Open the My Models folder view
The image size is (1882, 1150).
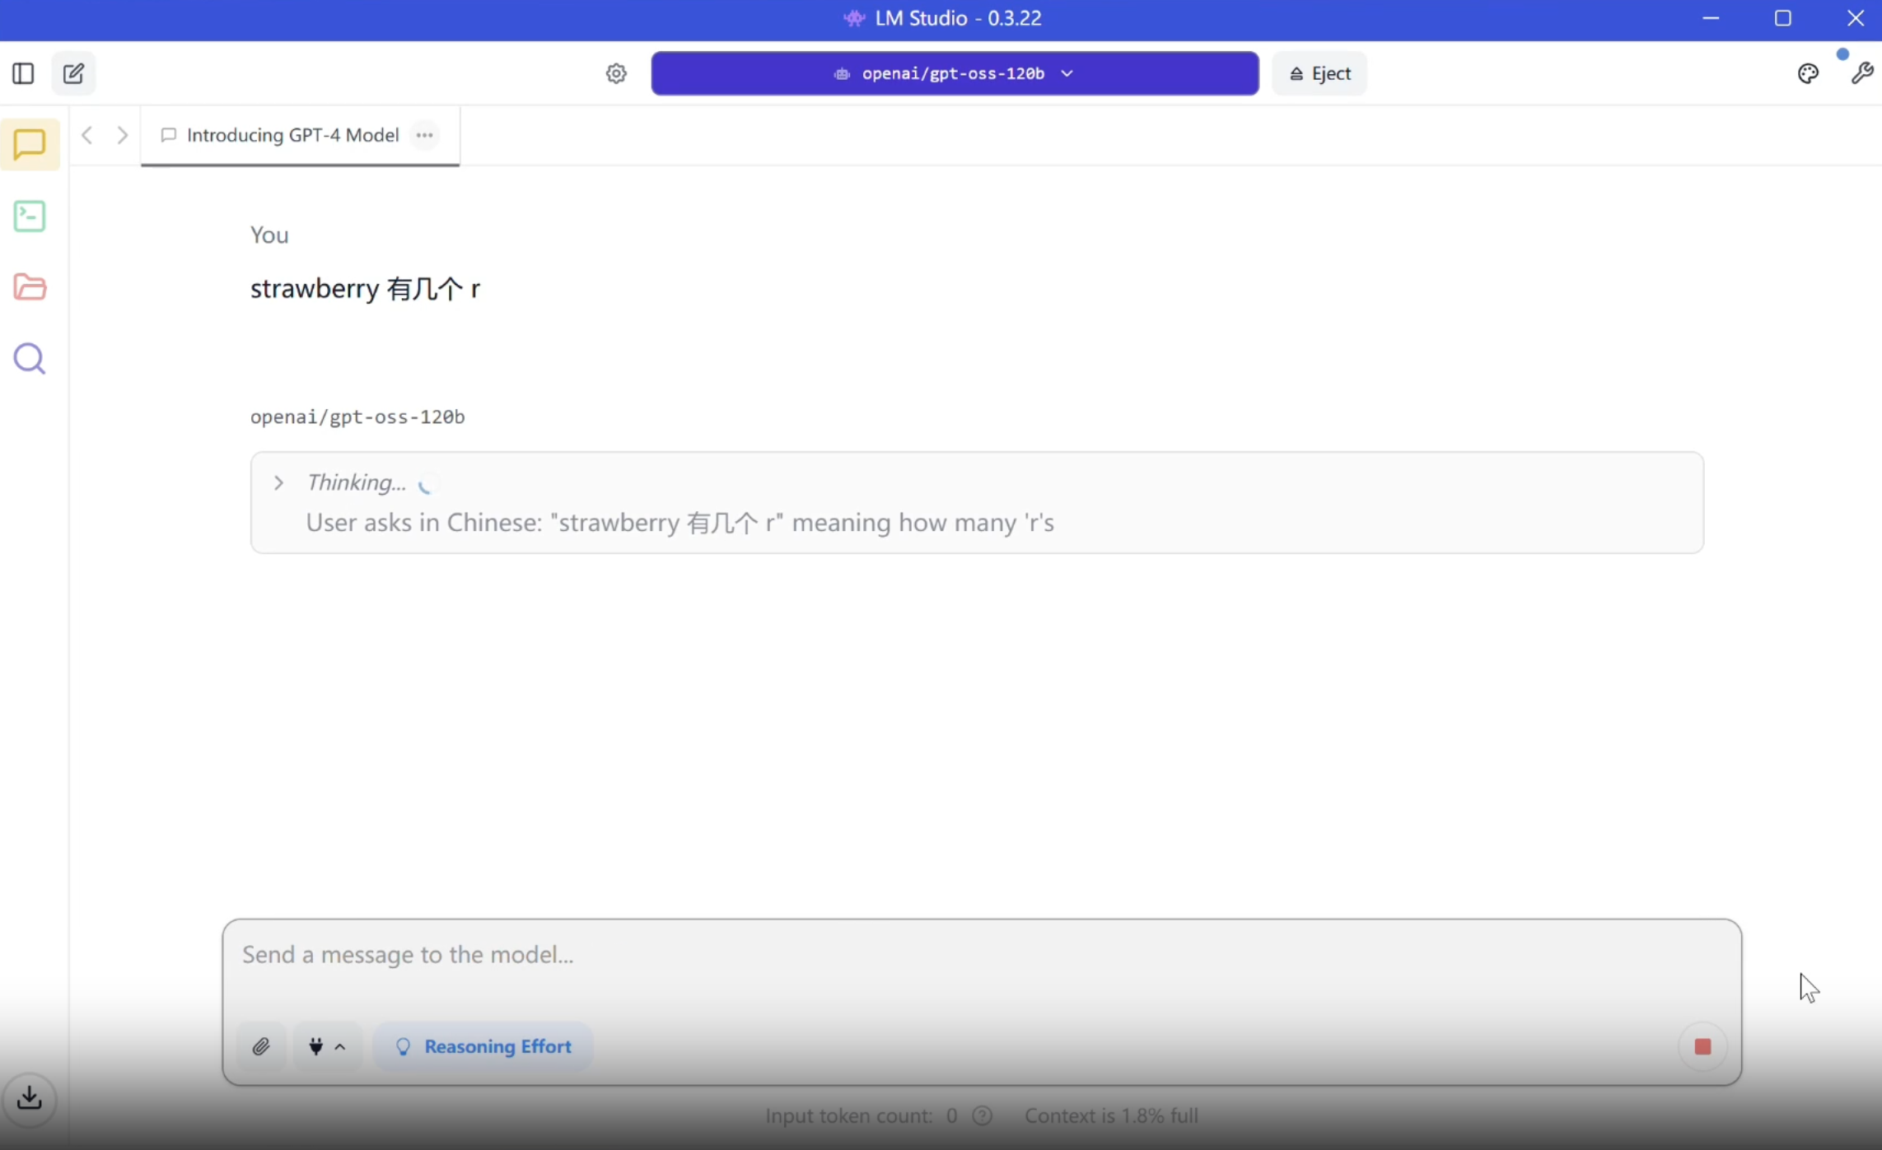pyautogui.click(x=30, y=286)
